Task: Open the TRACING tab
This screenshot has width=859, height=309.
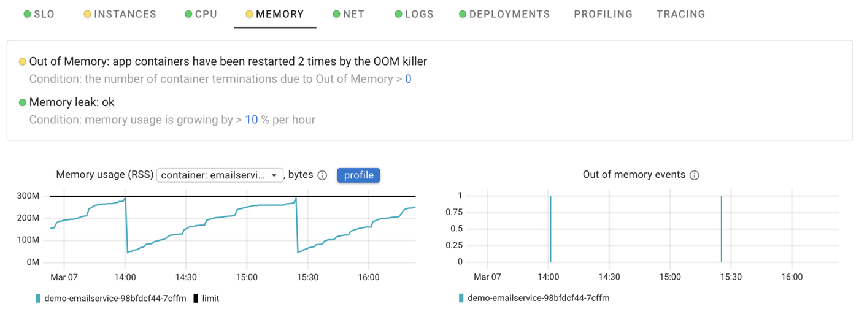Action: (x=680, y=14)
